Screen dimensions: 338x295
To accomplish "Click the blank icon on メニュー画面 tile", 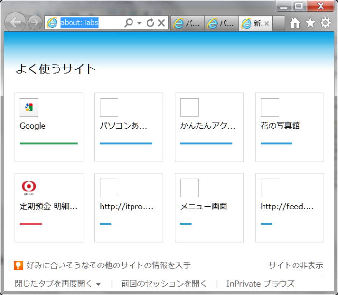I will [190, 188].
